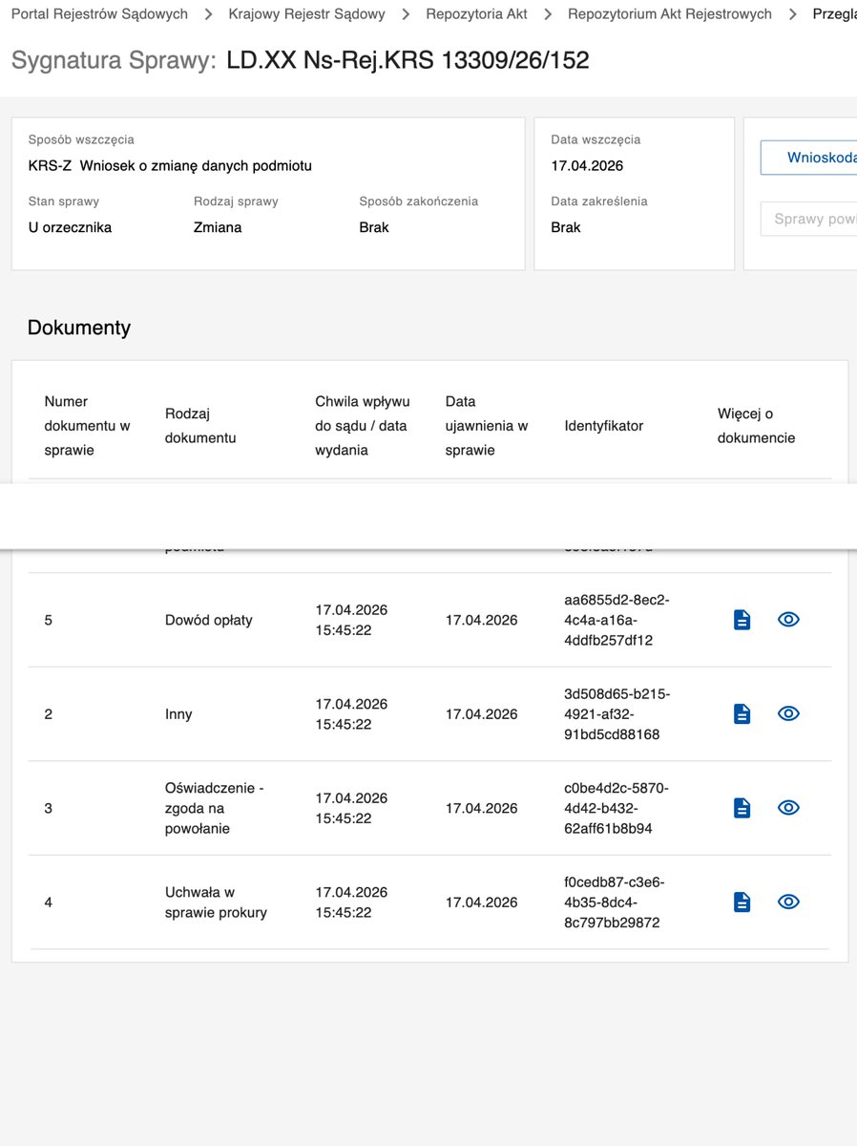Select the Inny document type cell
Screen dimensions: 857x1146
coord(178,714)
